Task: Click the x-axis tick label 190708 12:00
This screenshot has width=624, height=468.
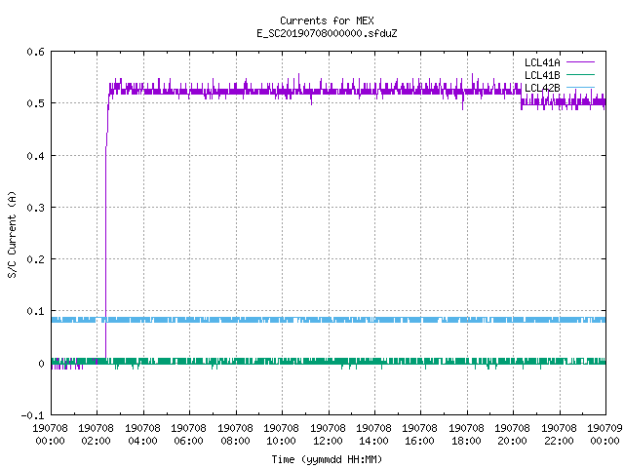Action: tap(328, 435)
